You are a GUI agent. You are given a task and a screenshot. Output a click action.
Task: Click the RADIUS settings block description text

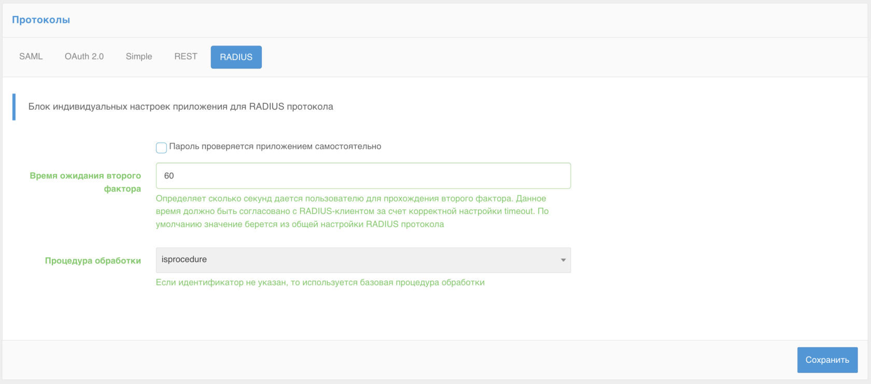point(180,107)
